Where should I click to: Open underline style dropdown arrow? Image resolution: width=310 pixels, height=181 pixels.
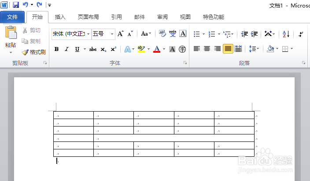tap(85, 49)
